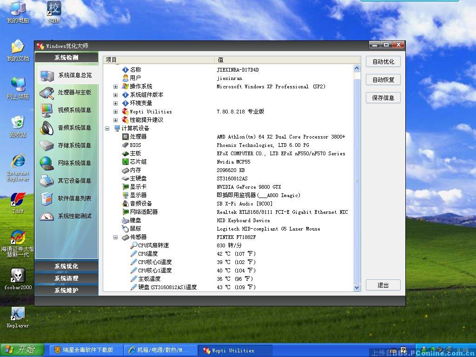476x357 pixels.
Task: Select 网上邻居 desktop icon
Action: (x=18, y=88)
